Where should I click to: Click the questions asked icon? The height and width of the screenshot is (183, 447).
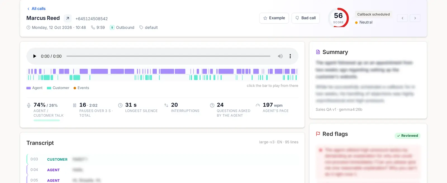(212, 105)
